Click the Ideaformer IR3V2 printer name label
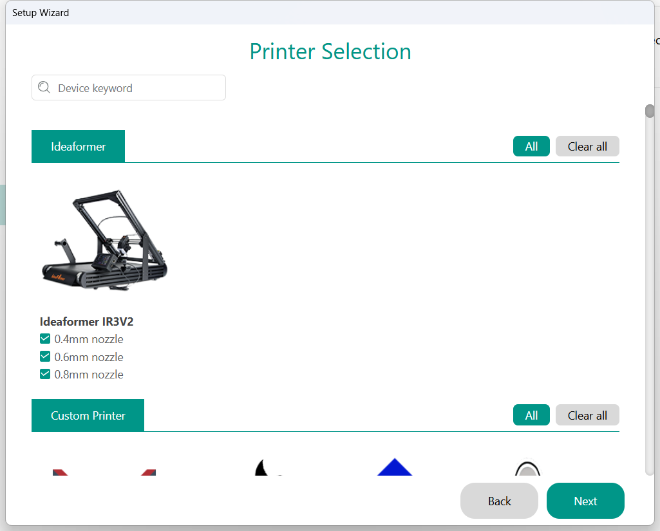 click(87, 321)
